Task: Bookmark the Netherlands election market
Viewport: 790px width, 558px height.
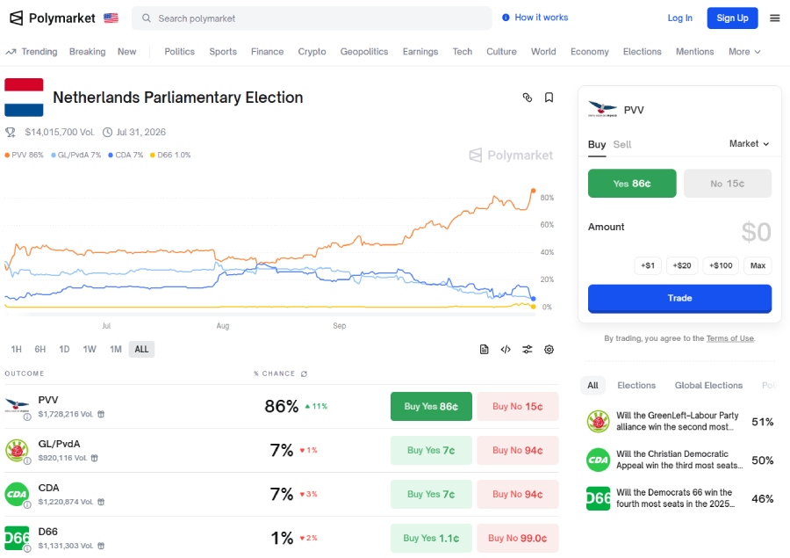Action: pyautogui.click(x=549, y=98)
